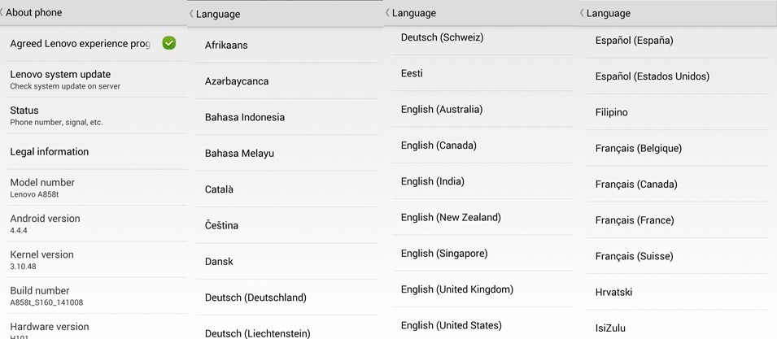777x339 pixels.
Task: Choose Français (France)
Action: [x=677, y=220]
